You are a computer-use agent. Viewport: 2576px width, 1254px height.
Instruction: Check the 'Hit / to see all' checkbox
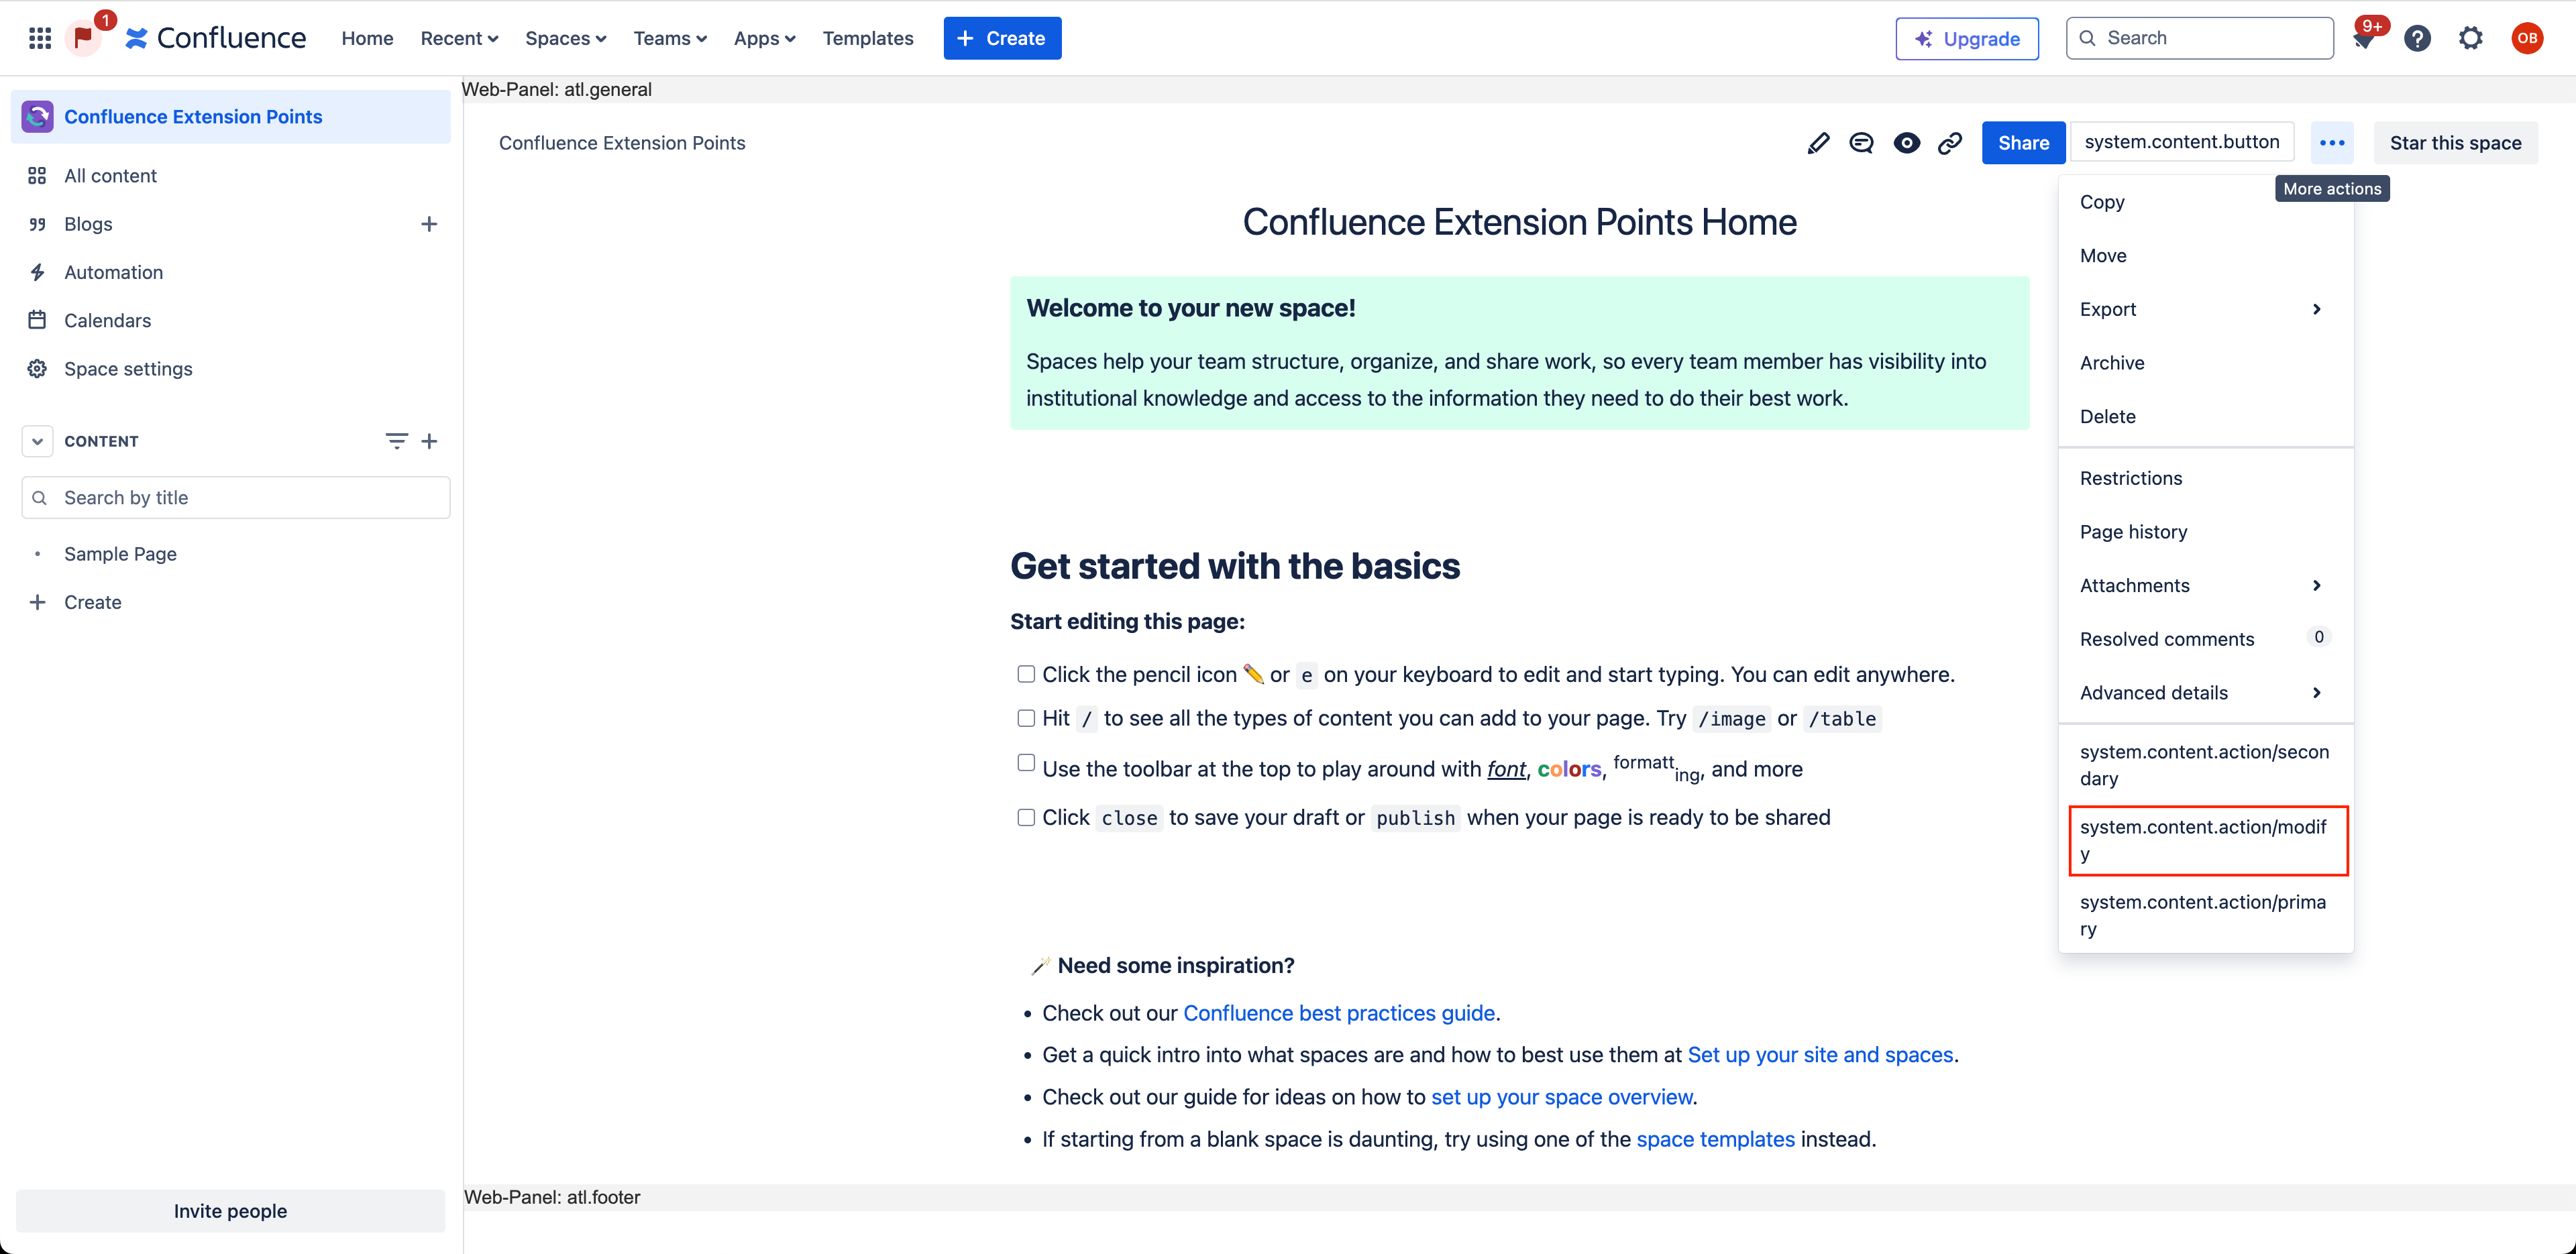click(x=1026, y=718)
